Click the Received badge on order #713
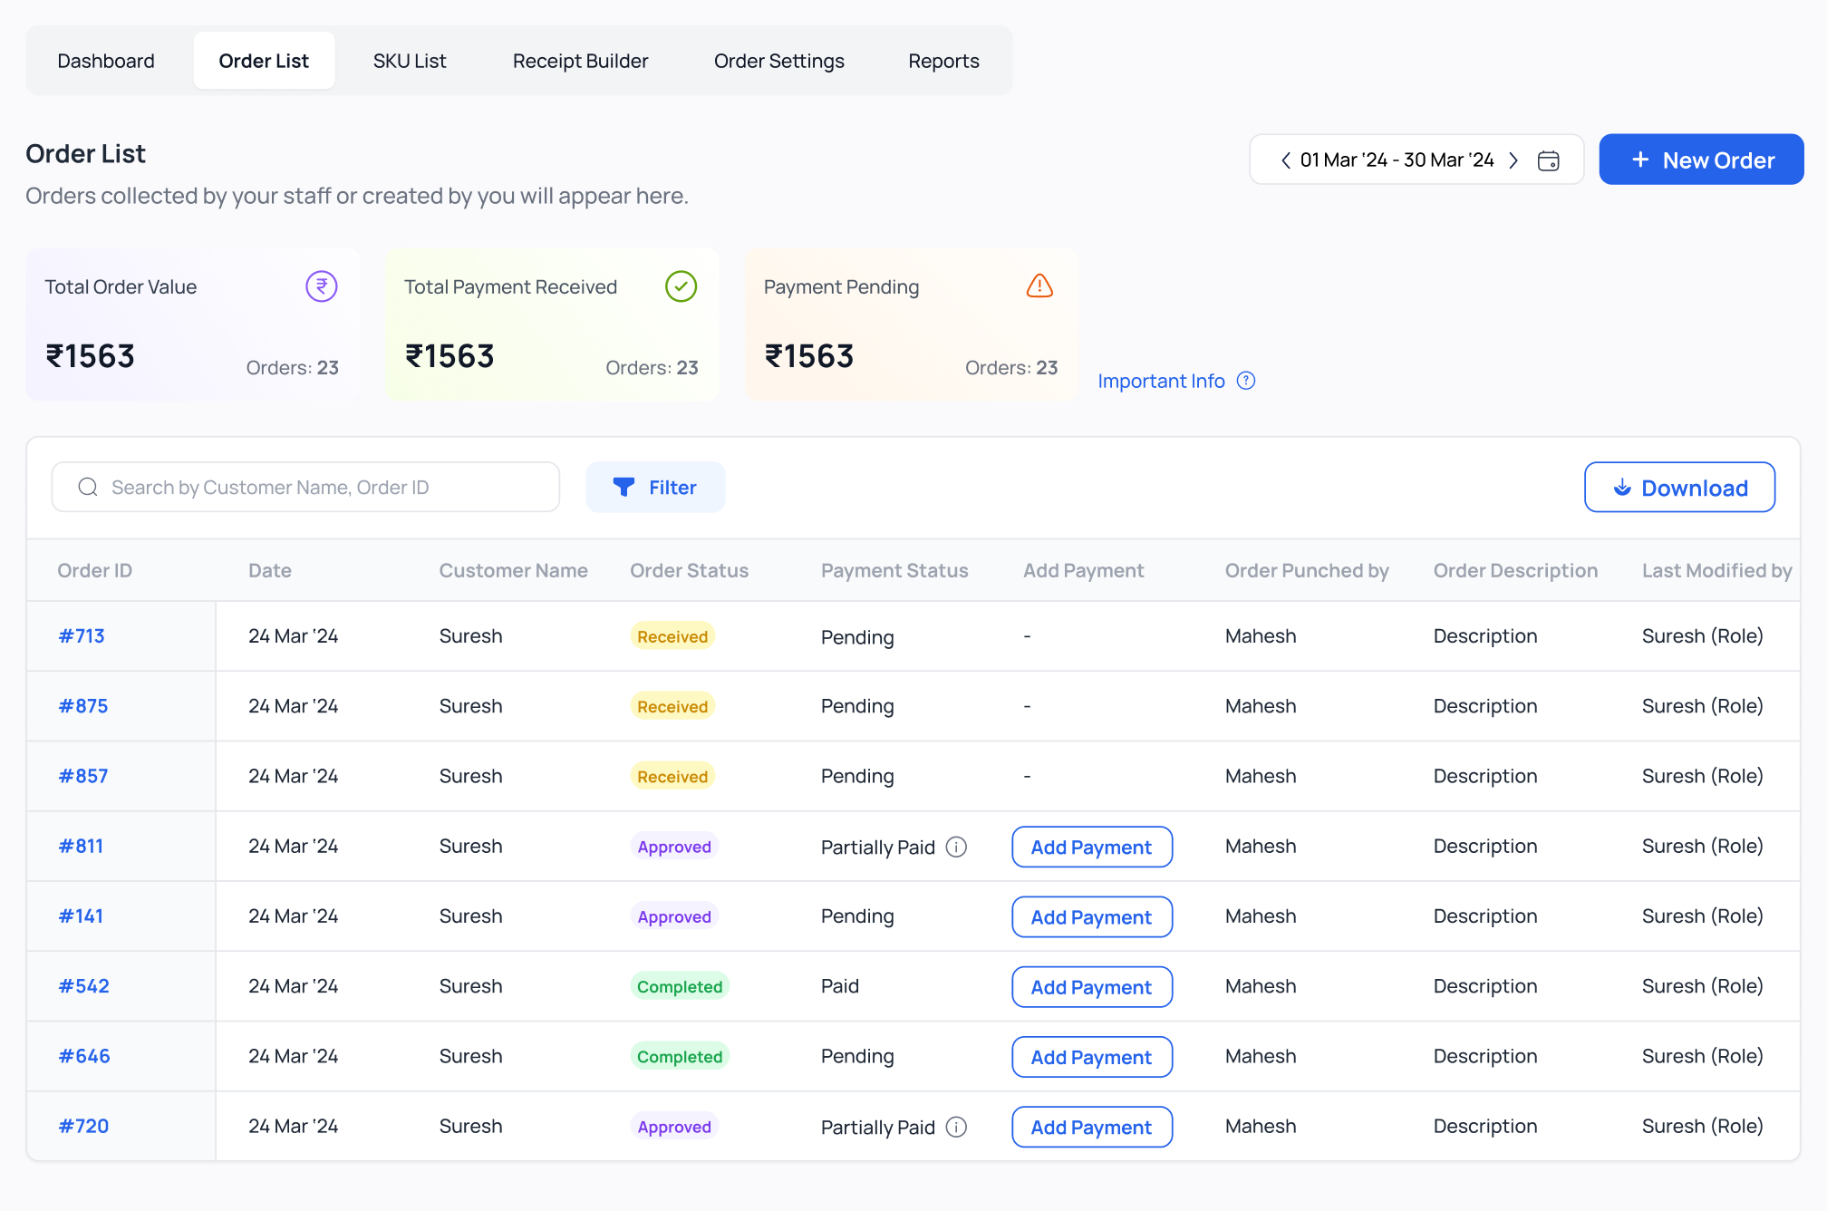1827x1211 pixels. point(672,636)
